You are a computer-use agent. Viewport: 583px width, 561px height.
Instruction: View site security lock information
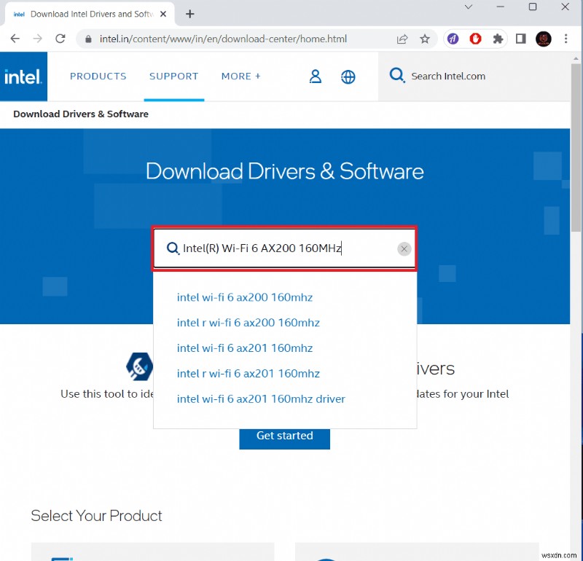tap(88, 39)
